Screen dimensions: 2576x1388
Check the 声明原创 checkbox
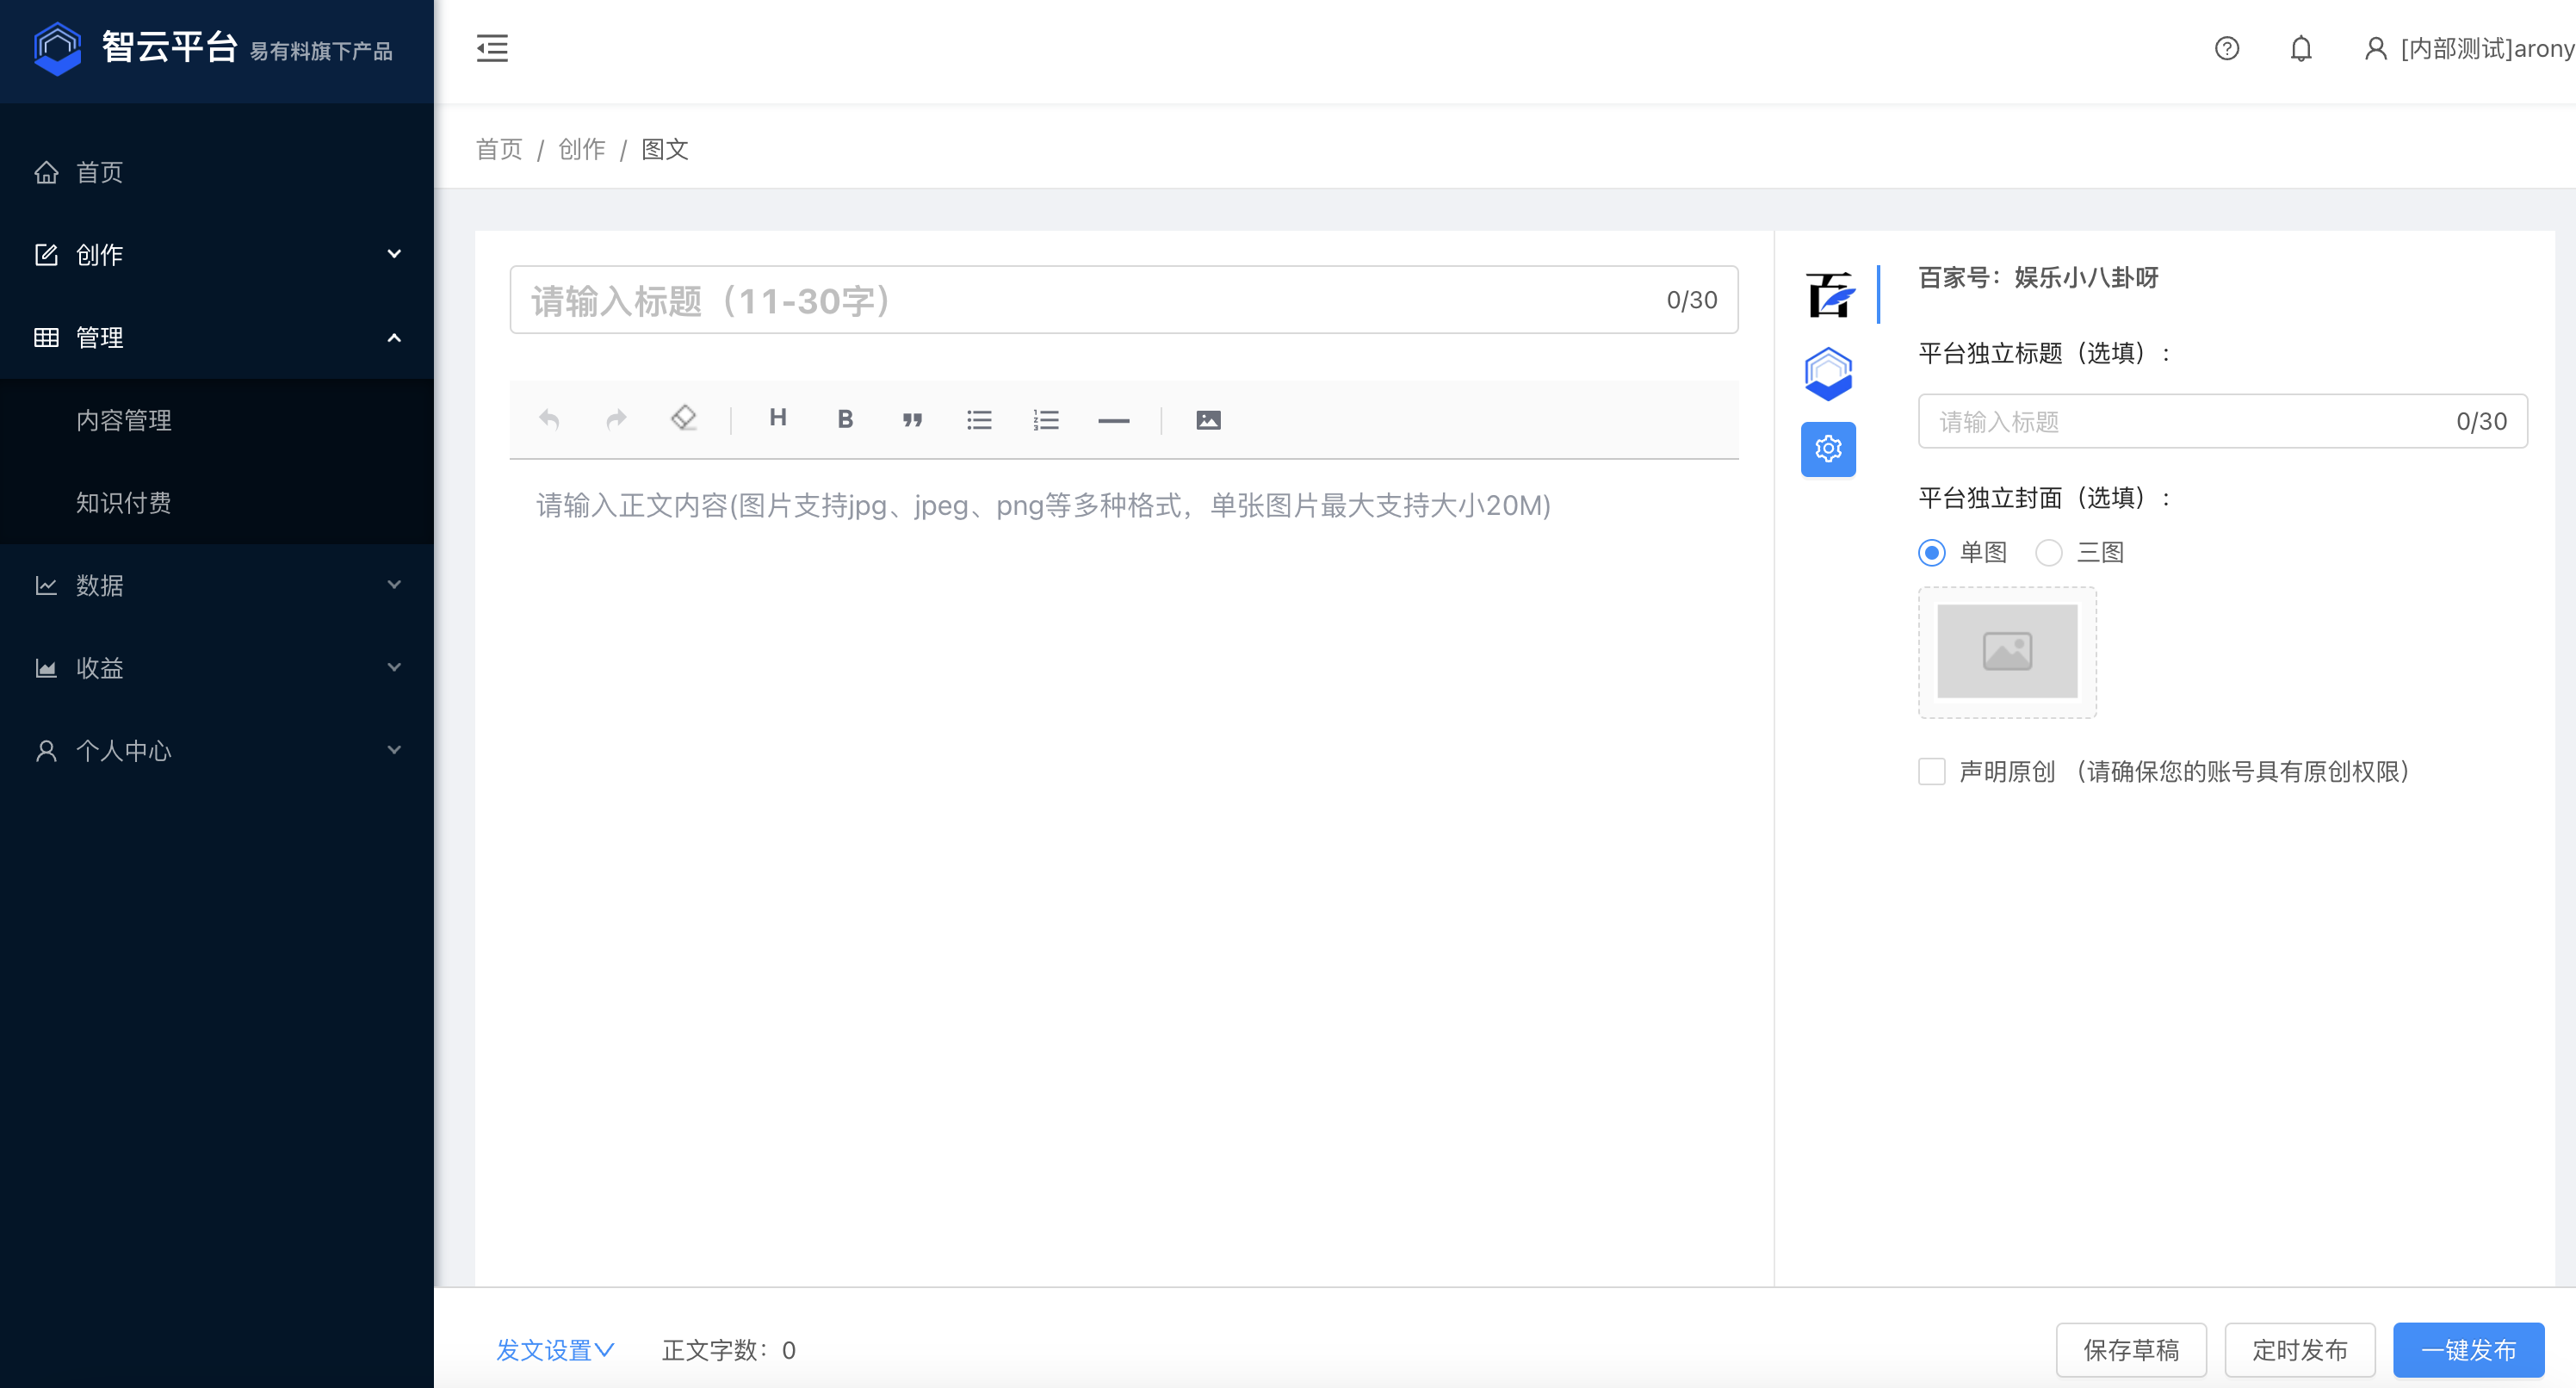tap(1931, 771)
